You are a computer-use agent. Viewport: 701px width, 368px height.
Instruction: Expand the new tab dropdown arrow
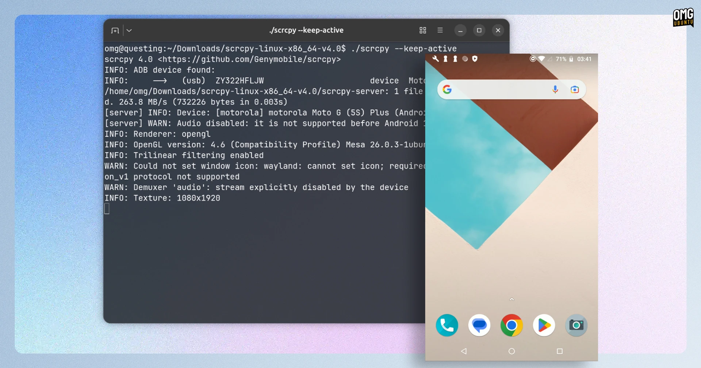pos(129,31)
